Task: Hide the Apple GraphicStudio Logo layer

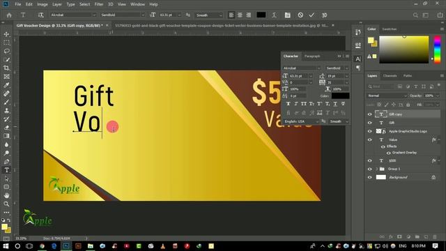Action: click(370, 131)
